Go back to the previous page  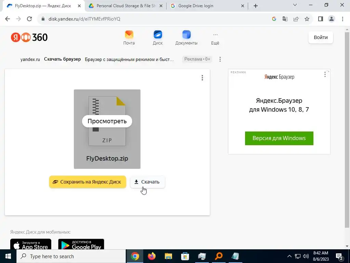(8, 19)
